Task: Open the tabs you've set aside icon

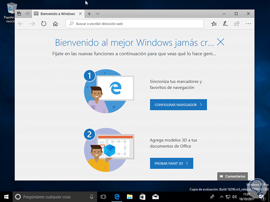Action: pyautogui.click(x=19, y=14)
